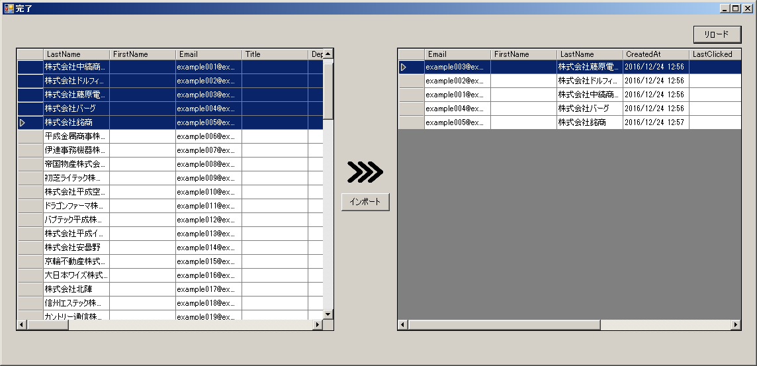The height and width of the screenshot is (366, 757).
Task: Click Email column header in left grid
Action: point(208,54)
